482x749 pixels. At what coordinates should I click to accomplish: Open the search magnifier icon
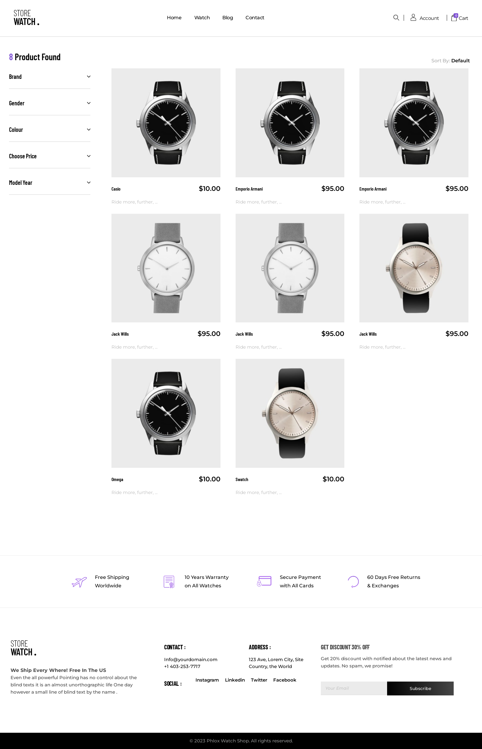(396, 17)
